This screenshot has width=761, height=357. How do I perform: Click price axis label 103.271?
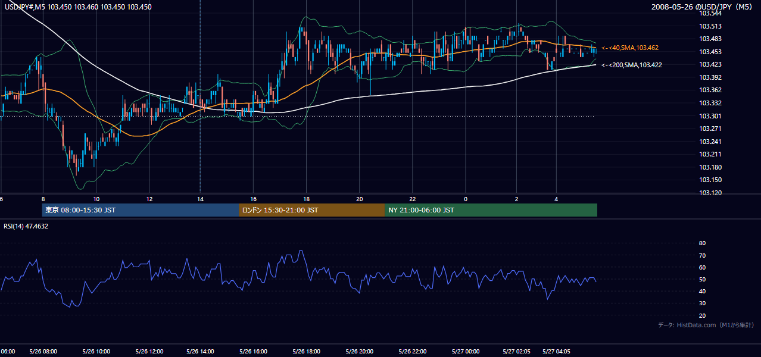tap(710, 129)
